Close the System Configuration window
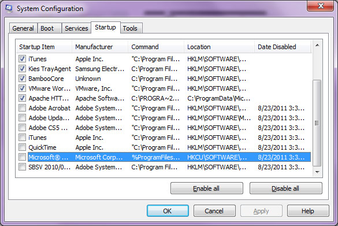Screen dimensions: 338x226 [321, 6]
